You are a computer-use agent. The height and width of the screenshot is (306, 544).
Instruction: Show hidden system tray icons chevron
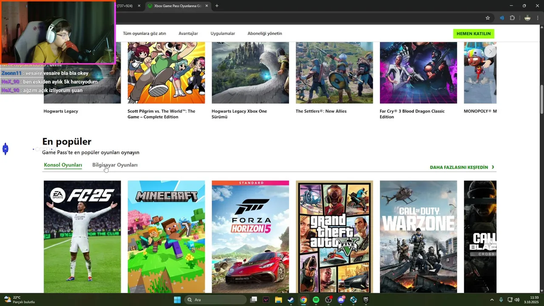[x=492, y=300]
